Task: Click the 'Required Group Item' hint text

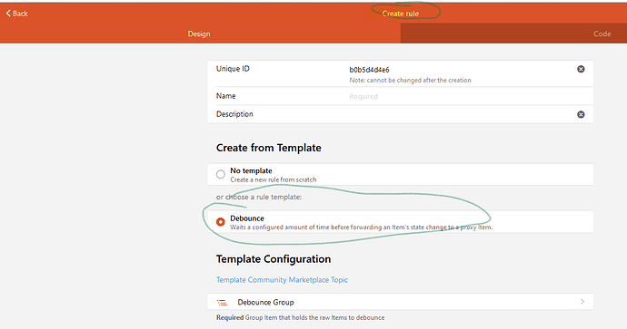Action: (300, 318)
